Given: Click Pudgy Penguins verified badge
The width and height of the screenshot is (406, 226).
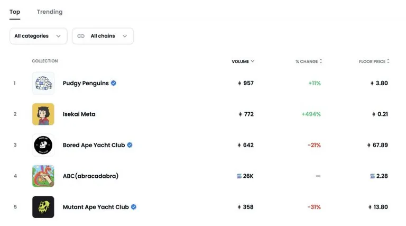Looking at the screenshot, I should (114, 83).
